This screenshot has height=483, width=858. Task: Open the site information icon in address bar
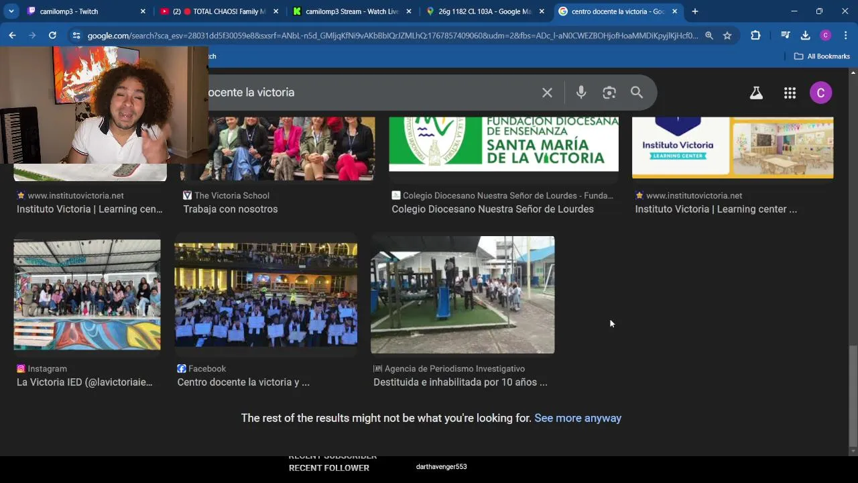click(76, 36)
